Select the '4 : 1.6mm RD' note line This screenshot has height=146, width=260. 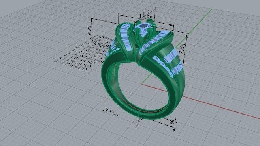75,62
